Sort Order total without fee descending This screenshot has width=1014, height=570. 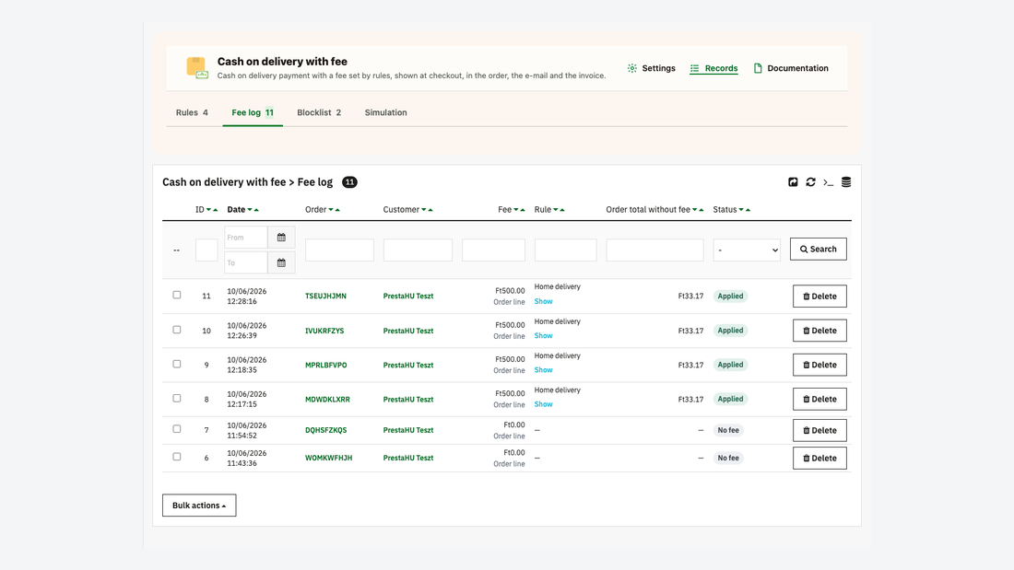694,210
